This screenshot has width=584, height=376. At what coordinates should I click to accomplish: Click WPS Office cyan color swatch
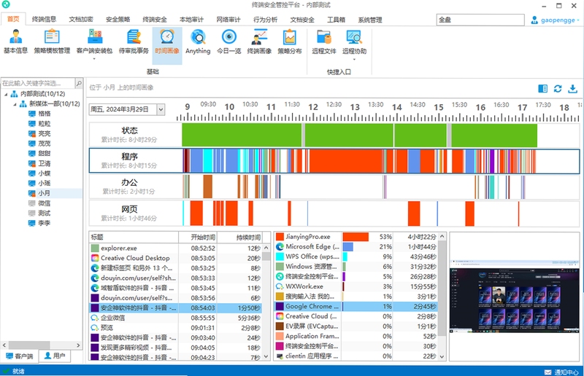[280, 256]
